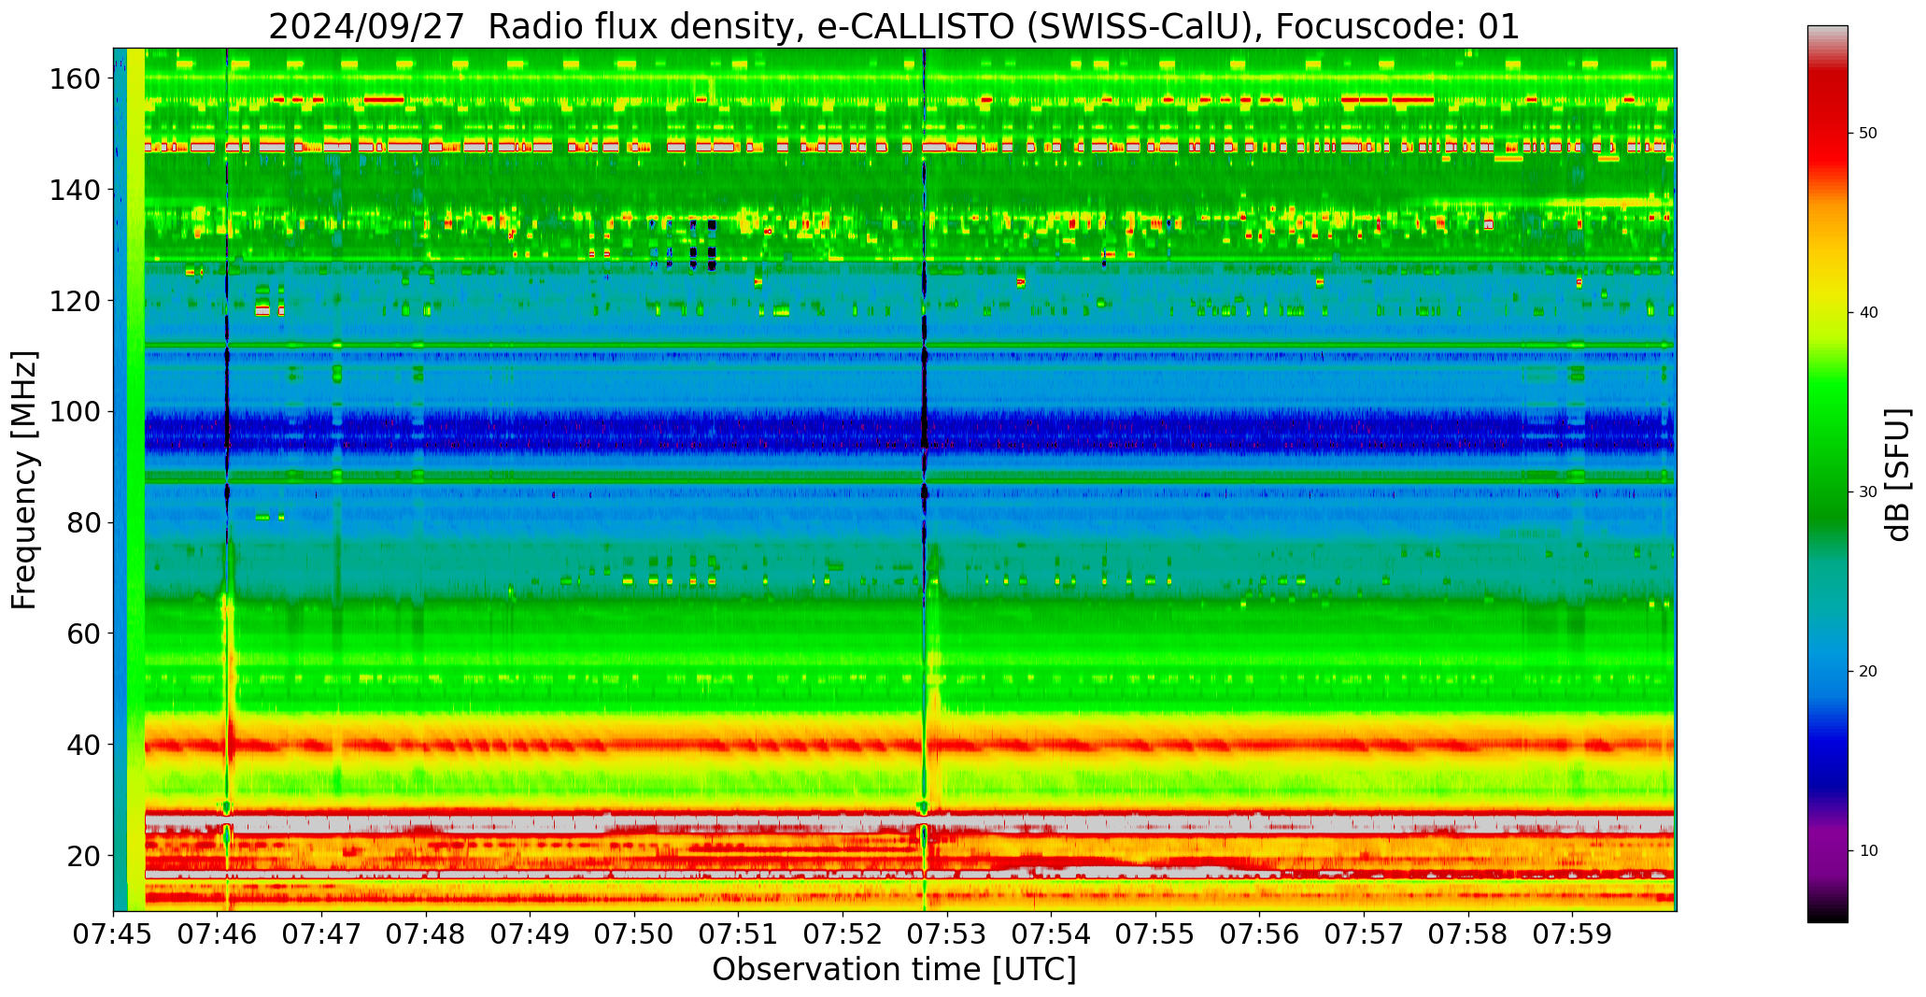1926x997 pixels.
Task: Click the 07:45 time tick label
Action: (114, 933)
